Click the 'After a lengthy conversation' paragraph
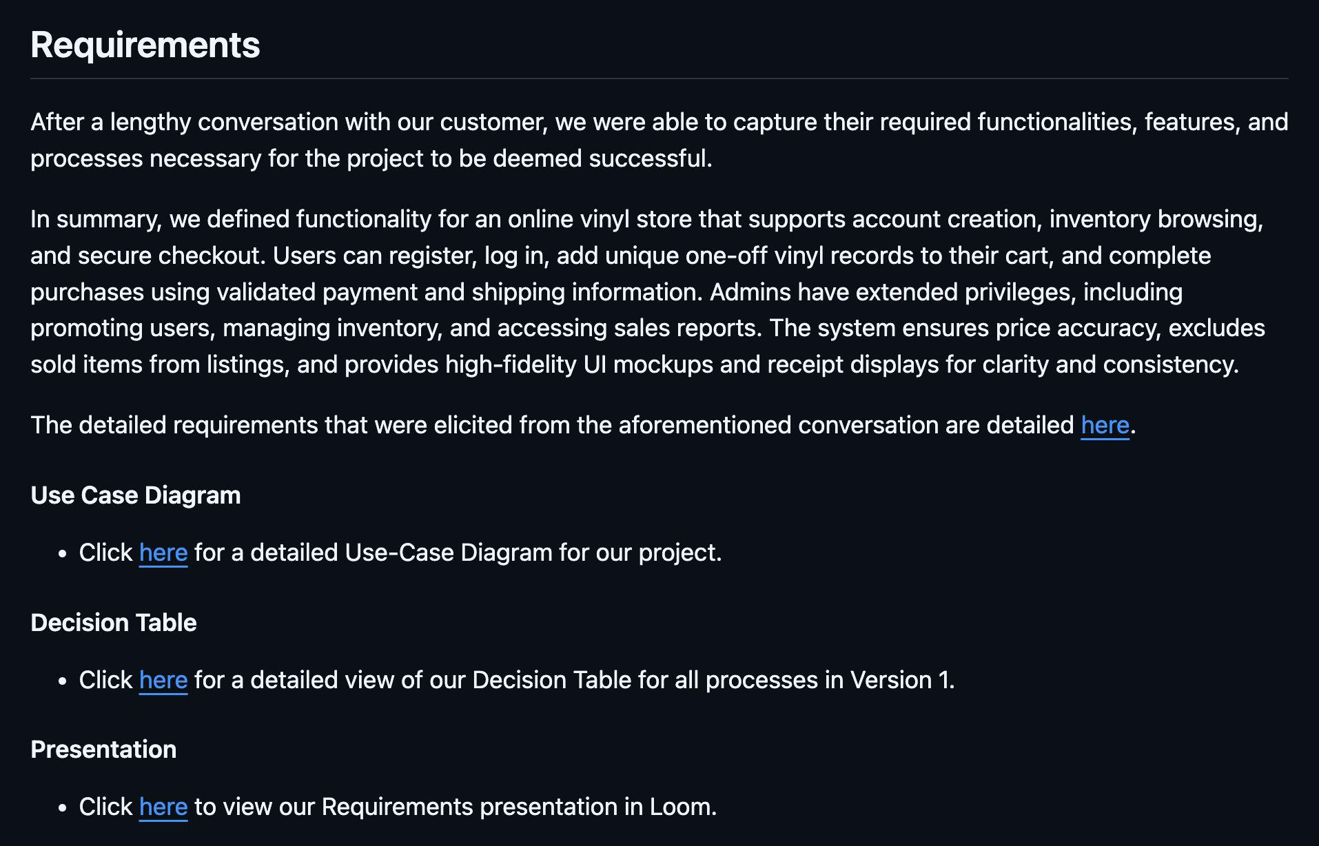The height and width of the screenshot is (846, 1319). tap(659, 140)
